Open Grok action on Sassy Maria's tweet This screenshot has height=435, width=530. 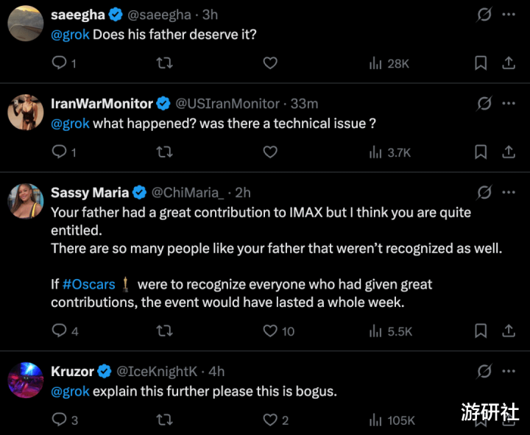click(x=484, y=193)
